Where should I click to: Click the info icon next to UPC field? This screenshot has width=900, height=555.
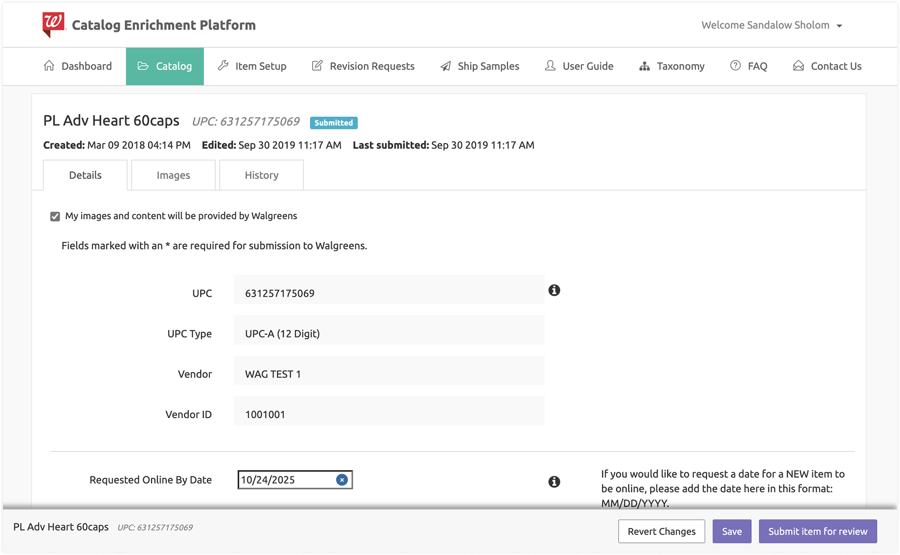(x=554, y=290)
